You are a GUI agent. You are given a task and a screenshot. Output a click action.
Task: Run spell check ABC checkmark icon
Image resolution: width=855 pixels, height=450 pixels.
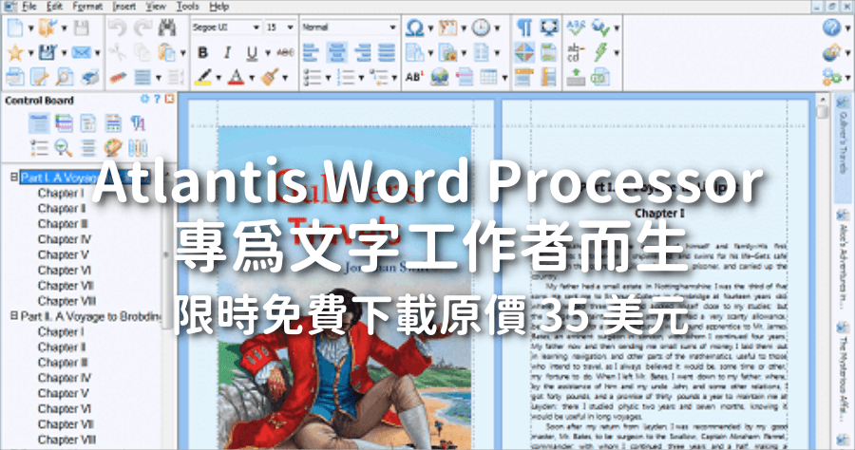click(576, 28)
